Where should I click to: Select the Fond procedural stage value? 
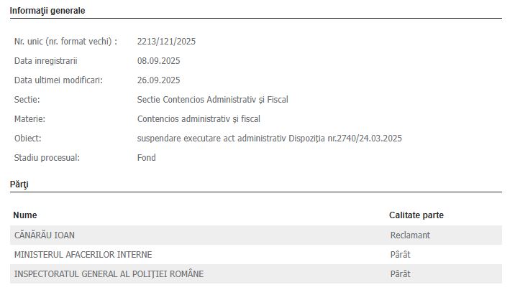click(x=146, y=158)
